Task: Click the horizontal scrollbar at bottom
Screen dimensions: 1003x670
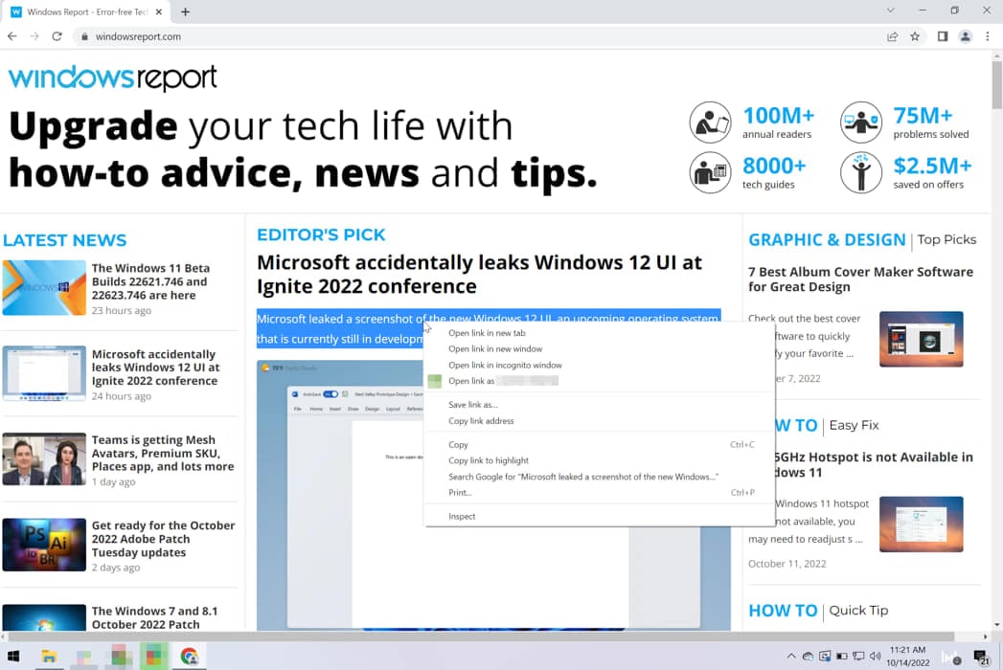Action: tap(480, 636)
